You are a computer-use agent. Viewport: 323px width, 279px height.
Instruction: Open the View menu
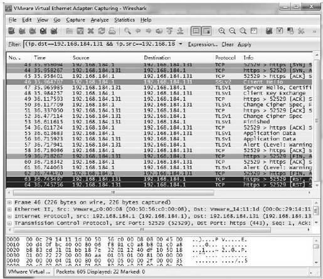(x=43, y=20)
